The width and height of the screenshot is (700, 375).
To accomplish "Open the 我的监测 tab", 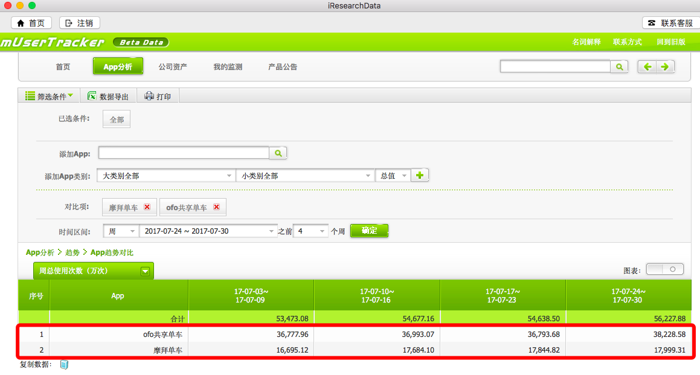I will pyautogui.click(x=228, y=67).
